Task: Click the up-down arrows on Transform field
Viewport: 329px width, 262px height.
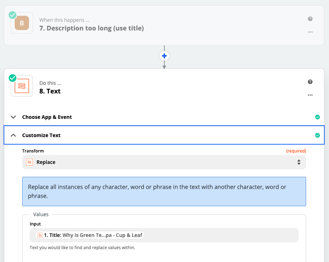Action: click(x=299, y=162)
